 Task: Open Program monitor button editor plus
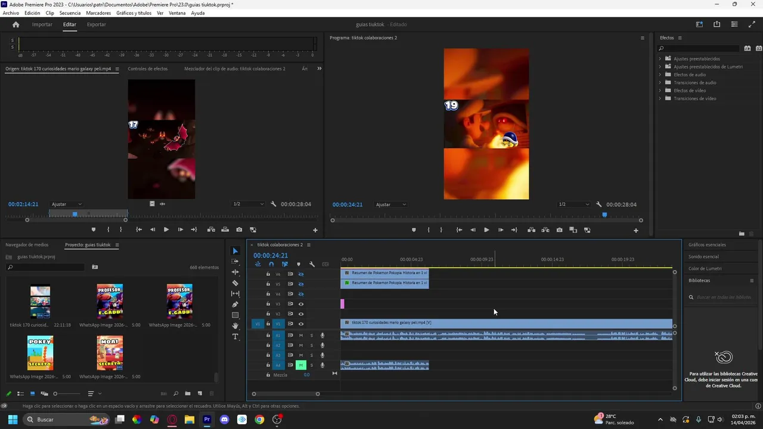click(x=636, y=230)
